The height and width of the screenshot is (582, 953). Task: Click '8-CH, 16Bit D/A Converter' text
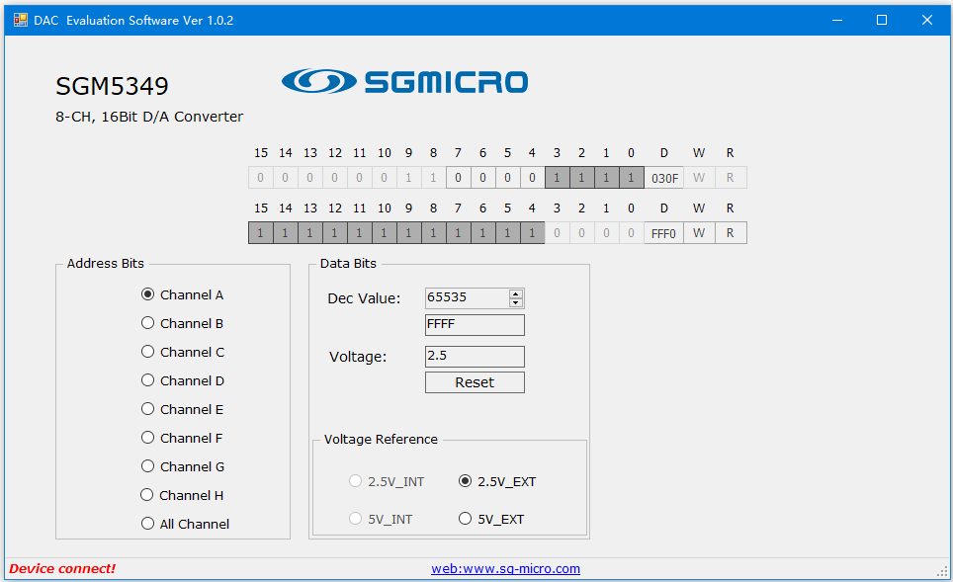[149, 117]
